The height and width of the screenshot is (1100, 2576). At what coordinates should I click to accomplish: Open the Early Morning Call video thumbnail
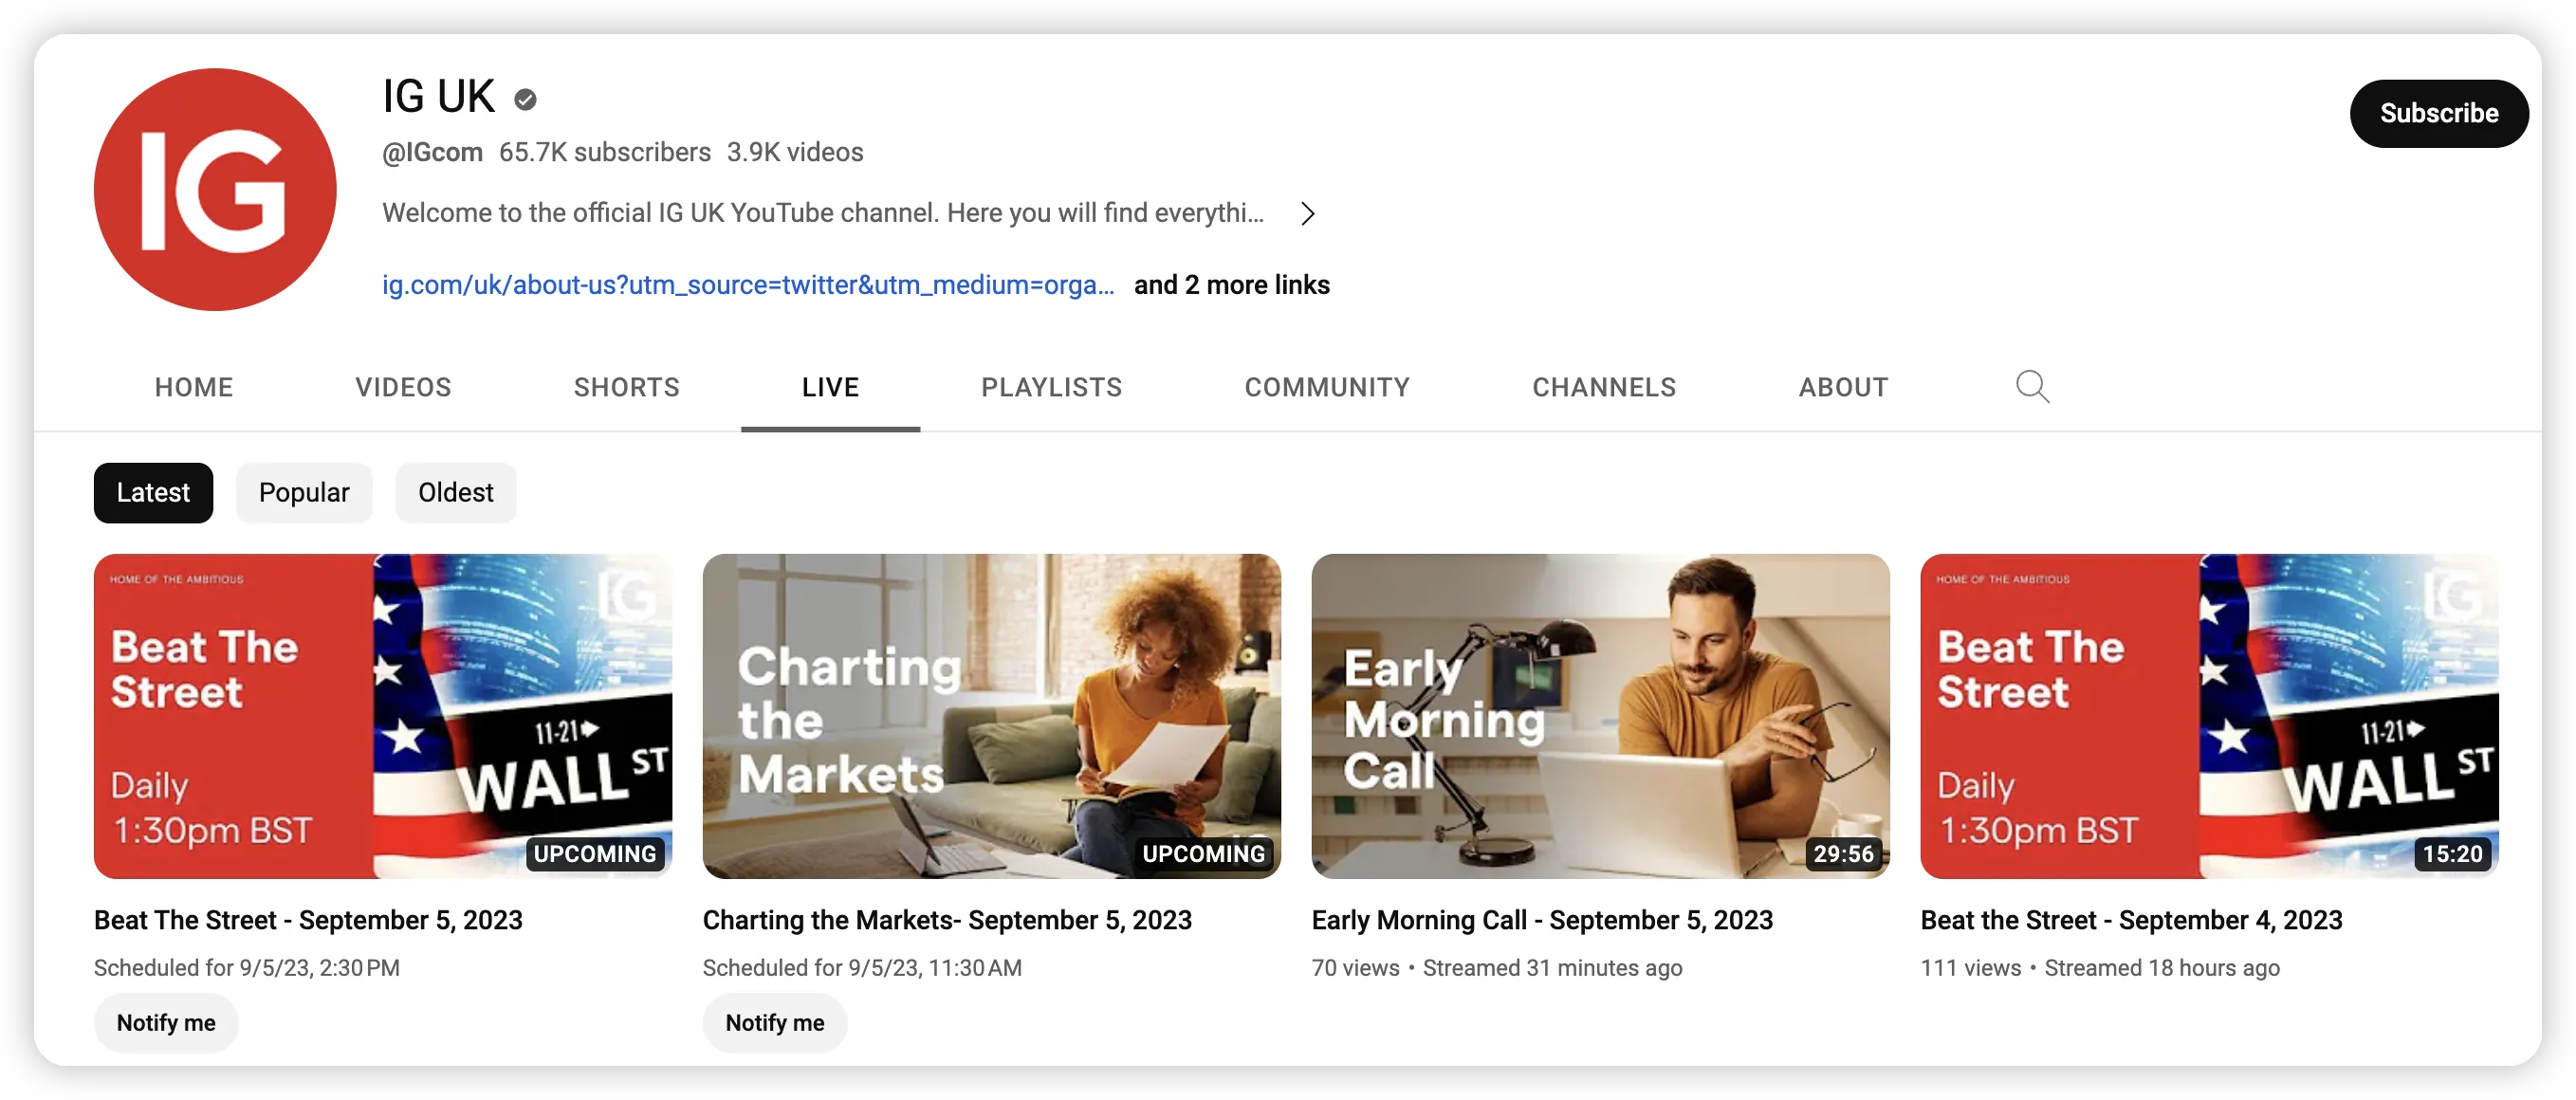click(x=1600, y=716)
